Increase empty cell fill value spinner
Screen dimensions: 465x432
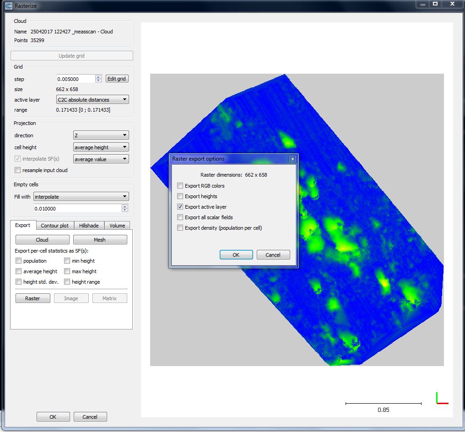coord(125,206)
